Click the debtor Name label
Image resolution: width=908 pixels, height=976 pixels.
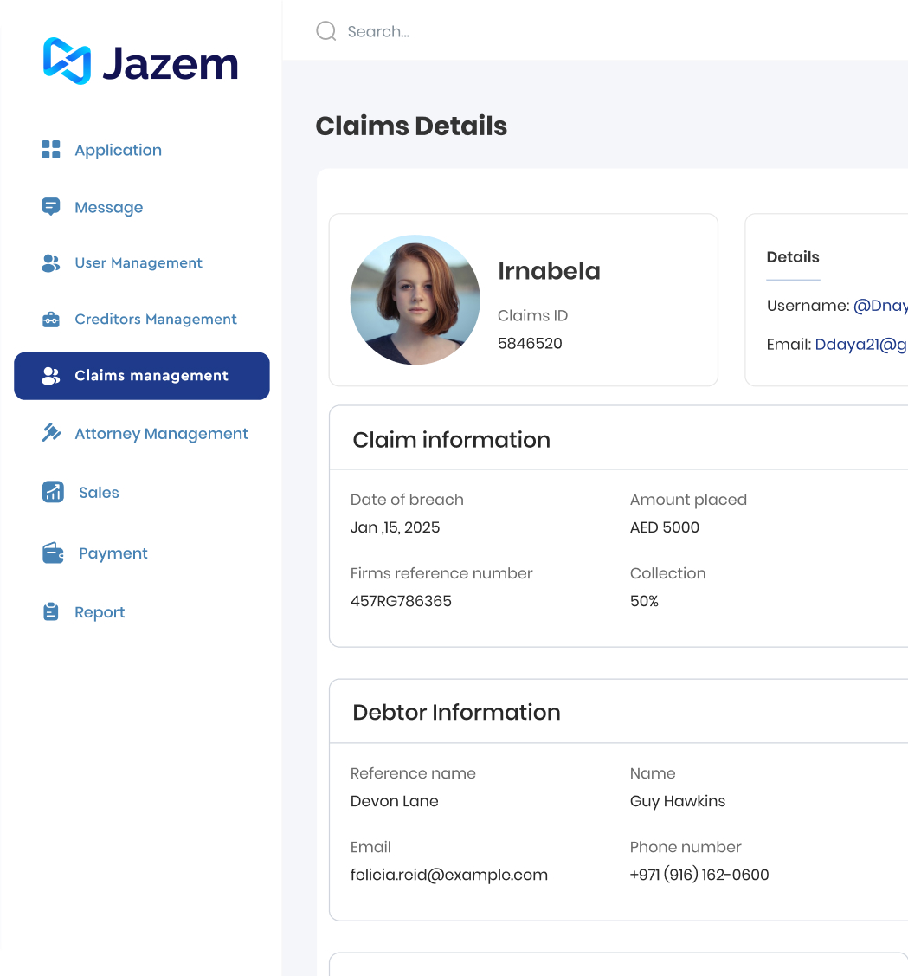coord(652,773)
